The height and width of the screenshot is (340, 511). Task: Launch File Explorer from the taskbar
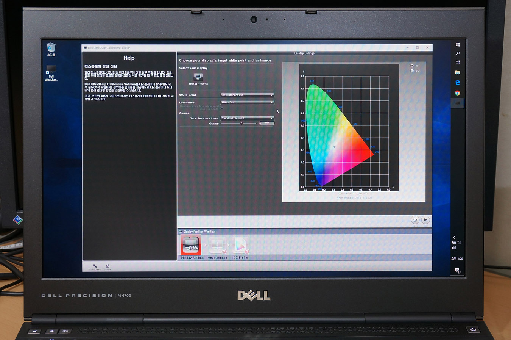coord(458,72)
